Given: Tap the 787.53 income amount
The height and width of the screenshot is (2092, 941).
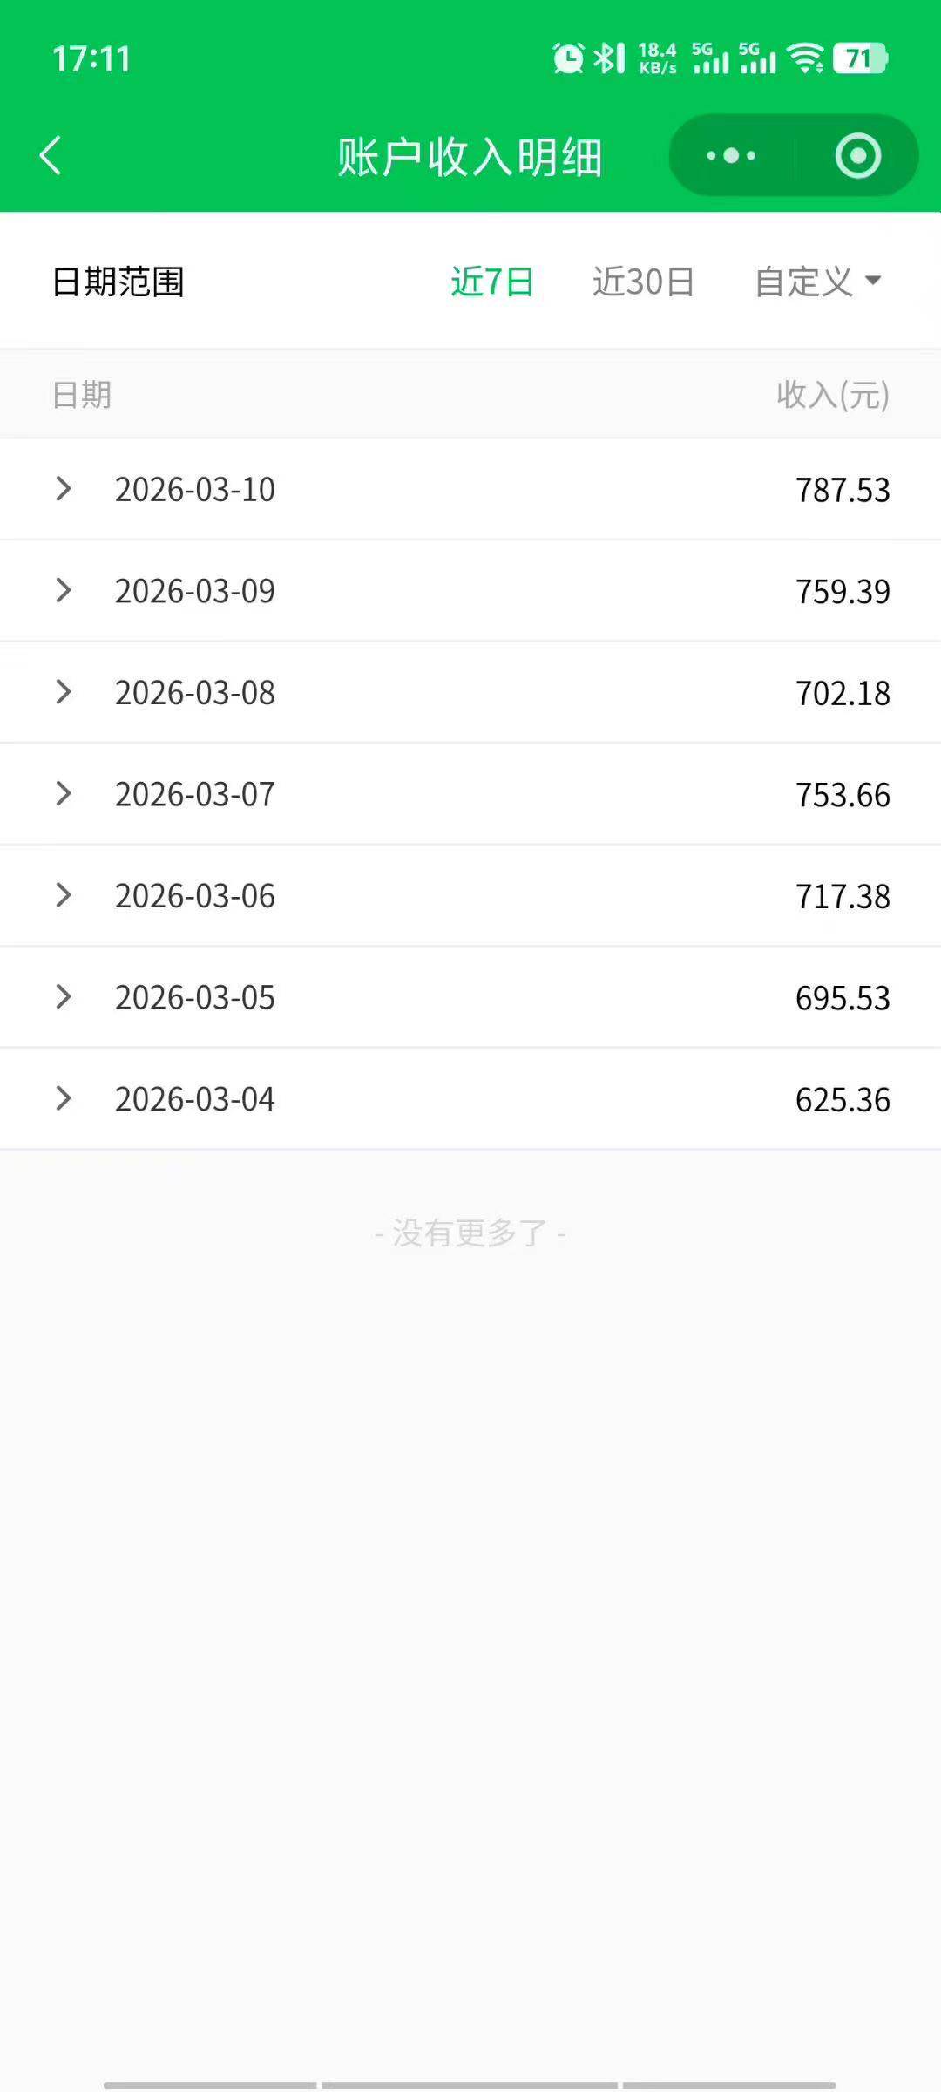Looking at the screenshot, I should click(x=842, y=490).
